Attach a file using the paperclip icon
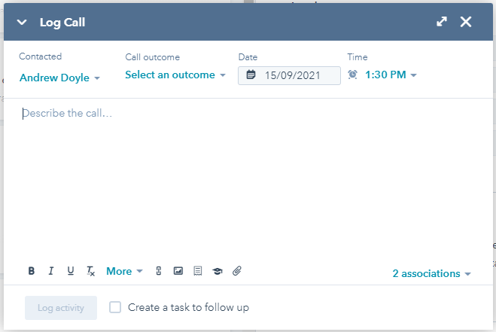The height and width of the screenshot is (332, 496). pyautogui.click(x=237, y=271)
